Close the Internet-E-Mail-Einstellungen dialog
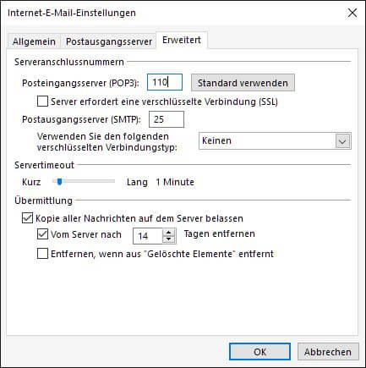This screenshot has width=366, height=368. coord(352,13)
